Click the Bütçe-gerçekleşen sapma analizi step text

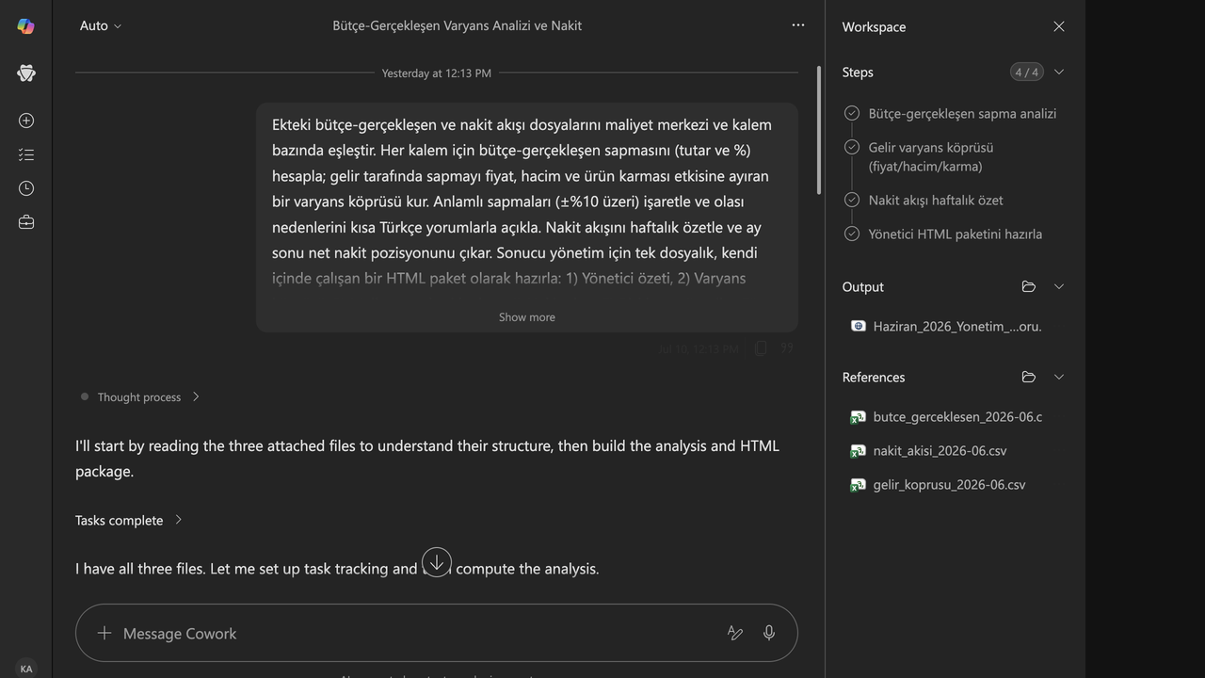(x=962, y=113)
